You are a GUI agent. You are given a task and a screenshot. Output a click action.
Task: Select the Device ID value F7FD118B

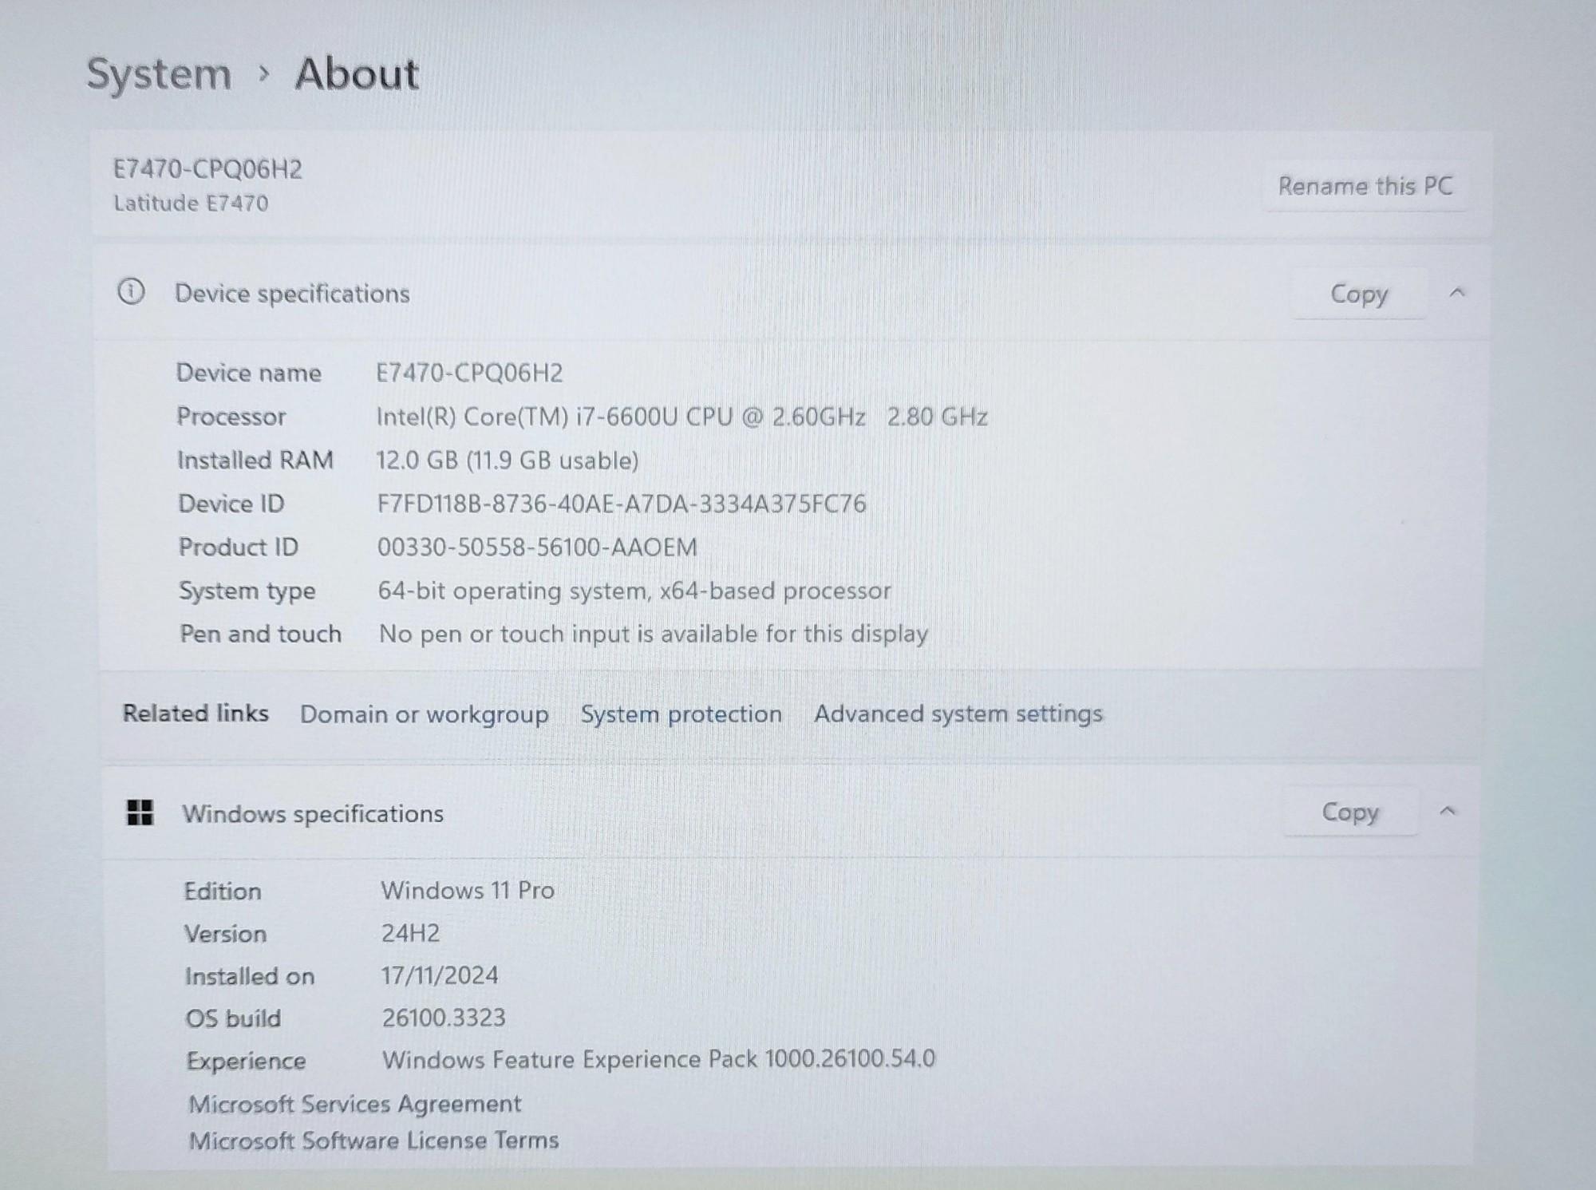tap(621, 504)
